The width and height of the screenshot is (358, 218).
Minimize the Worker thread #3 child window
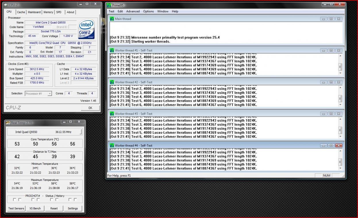324,114
